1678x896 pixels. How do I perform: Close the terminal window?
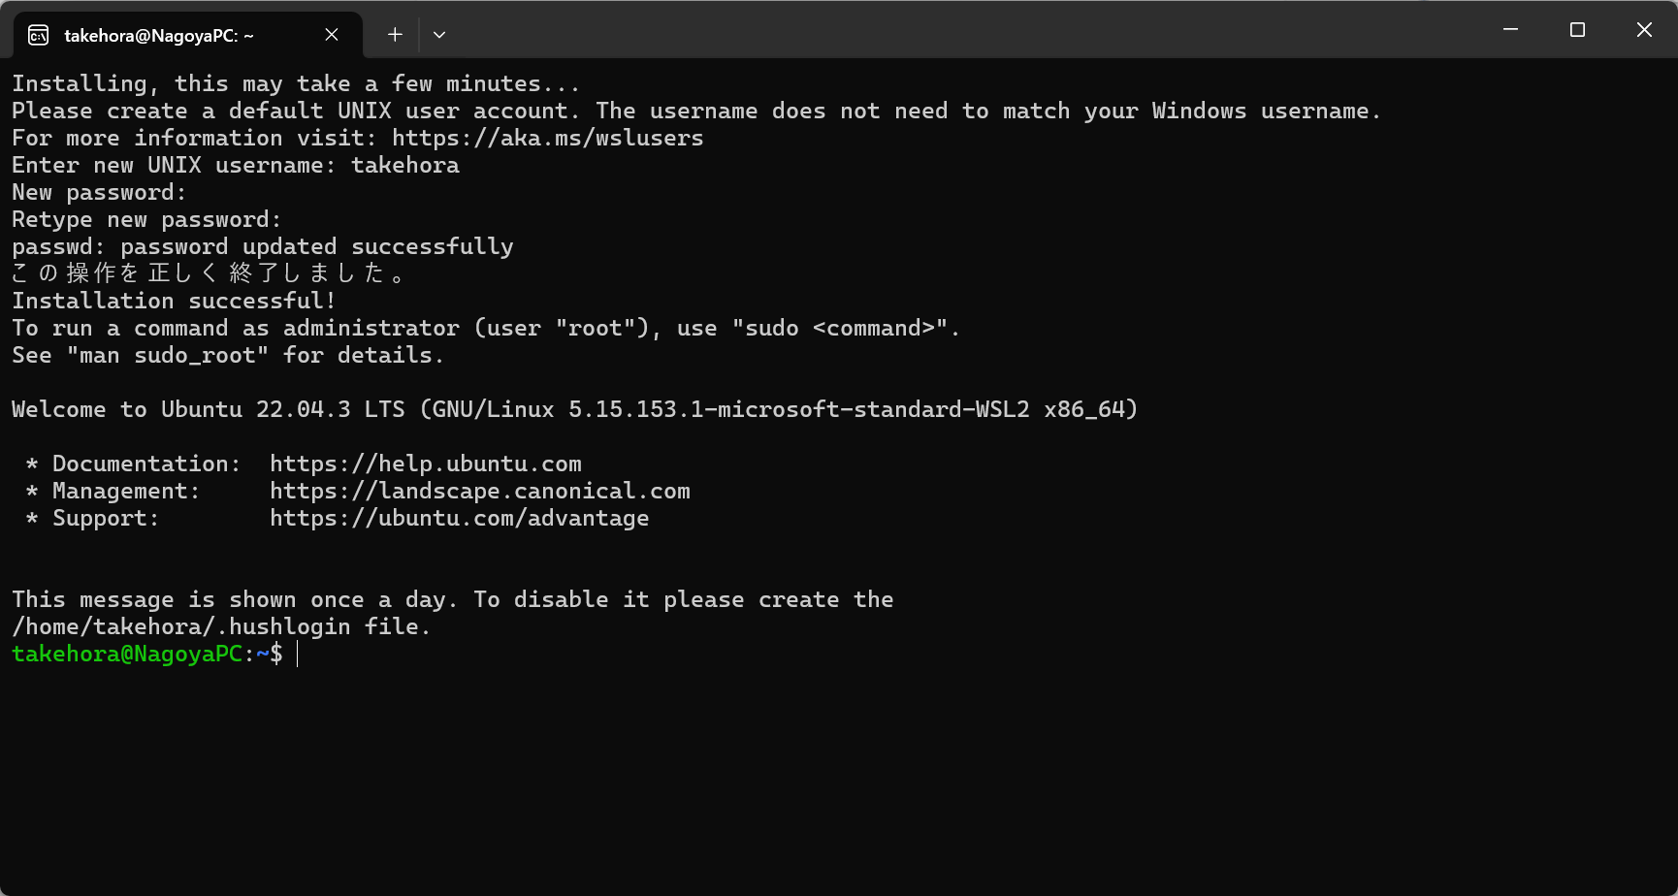(1644, 30)
